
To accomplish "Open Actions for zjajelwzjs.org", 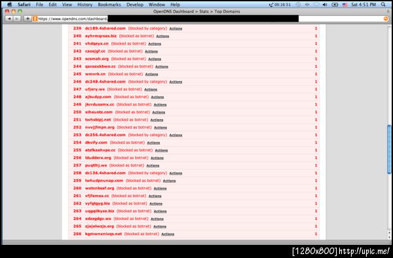I will pos(160,227).
